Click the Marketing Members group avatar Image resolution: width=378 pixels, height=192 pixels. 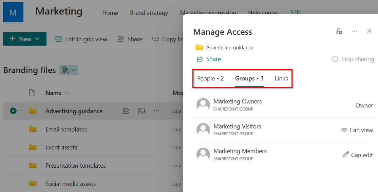click(x=203, y=154)
